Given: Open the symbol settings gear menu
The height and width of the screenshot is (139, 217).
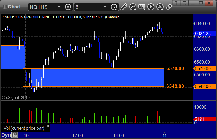Looking at the screenshot, I should [x=68, y=7].
